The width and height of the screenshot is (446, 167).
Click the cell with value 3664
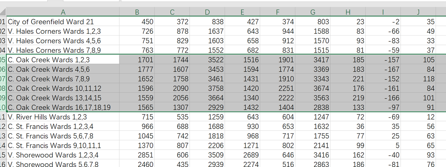(x=207, y=97)
